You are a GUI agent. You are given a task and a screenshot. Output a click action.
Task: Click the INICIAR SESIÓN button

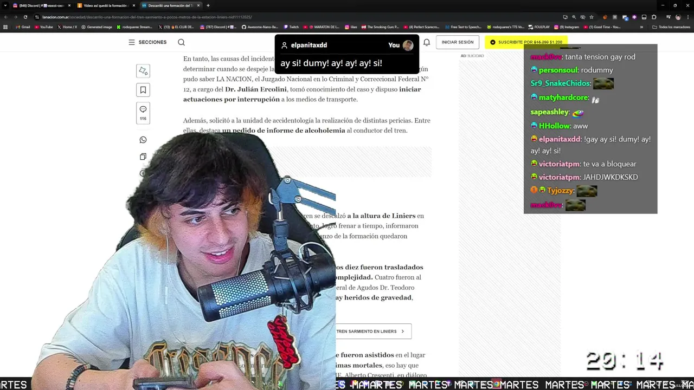[x=458, y=42]
